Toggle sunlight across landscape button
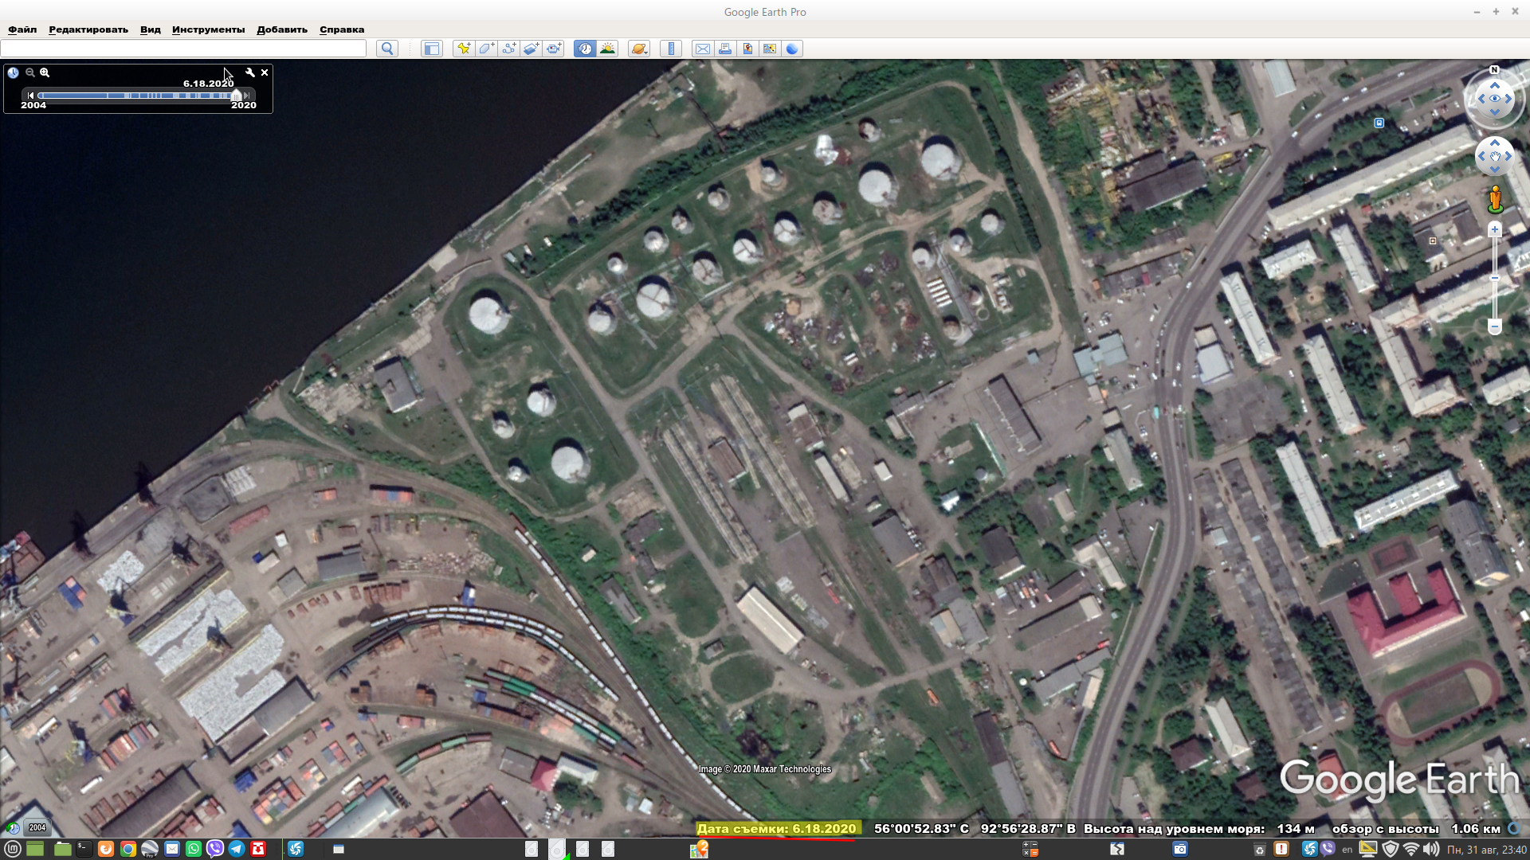 tap(607, 49)
